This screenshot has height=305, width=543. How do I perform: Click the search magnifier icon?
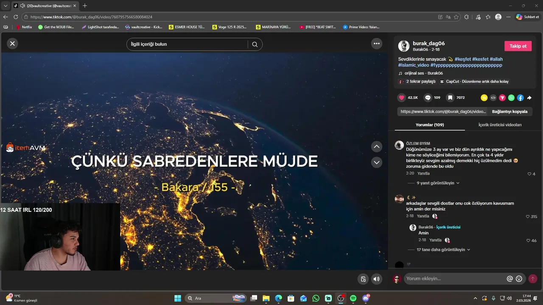(255, 44)
